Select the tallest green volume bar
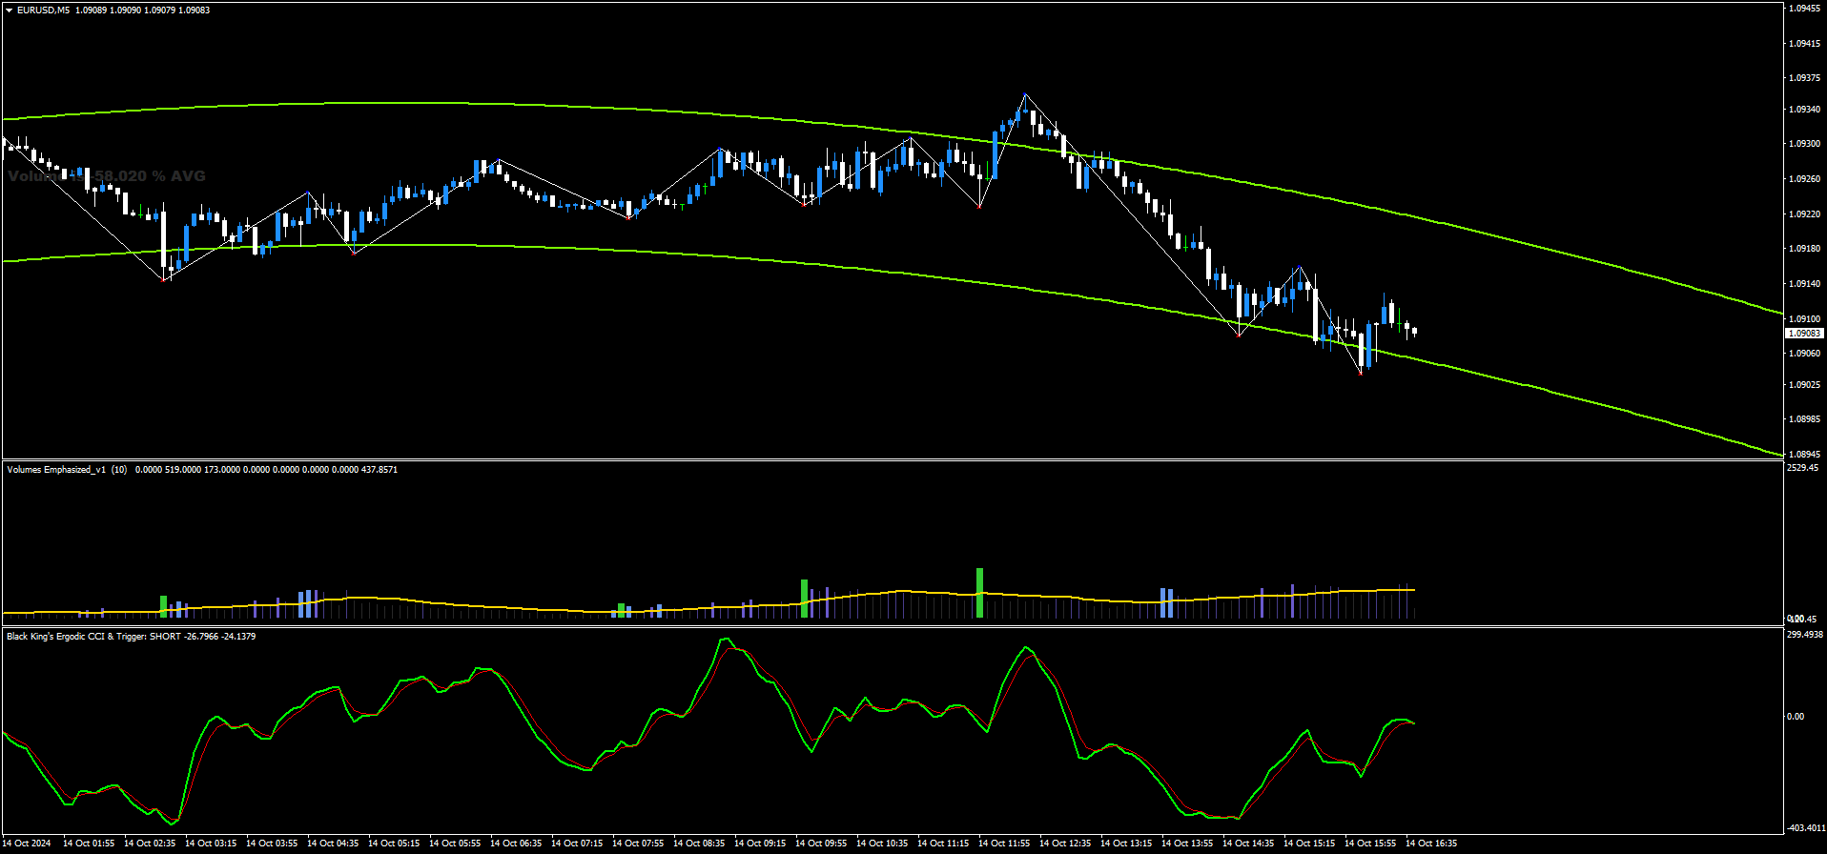Screen dimensions: 1827x854 point(979,592)
